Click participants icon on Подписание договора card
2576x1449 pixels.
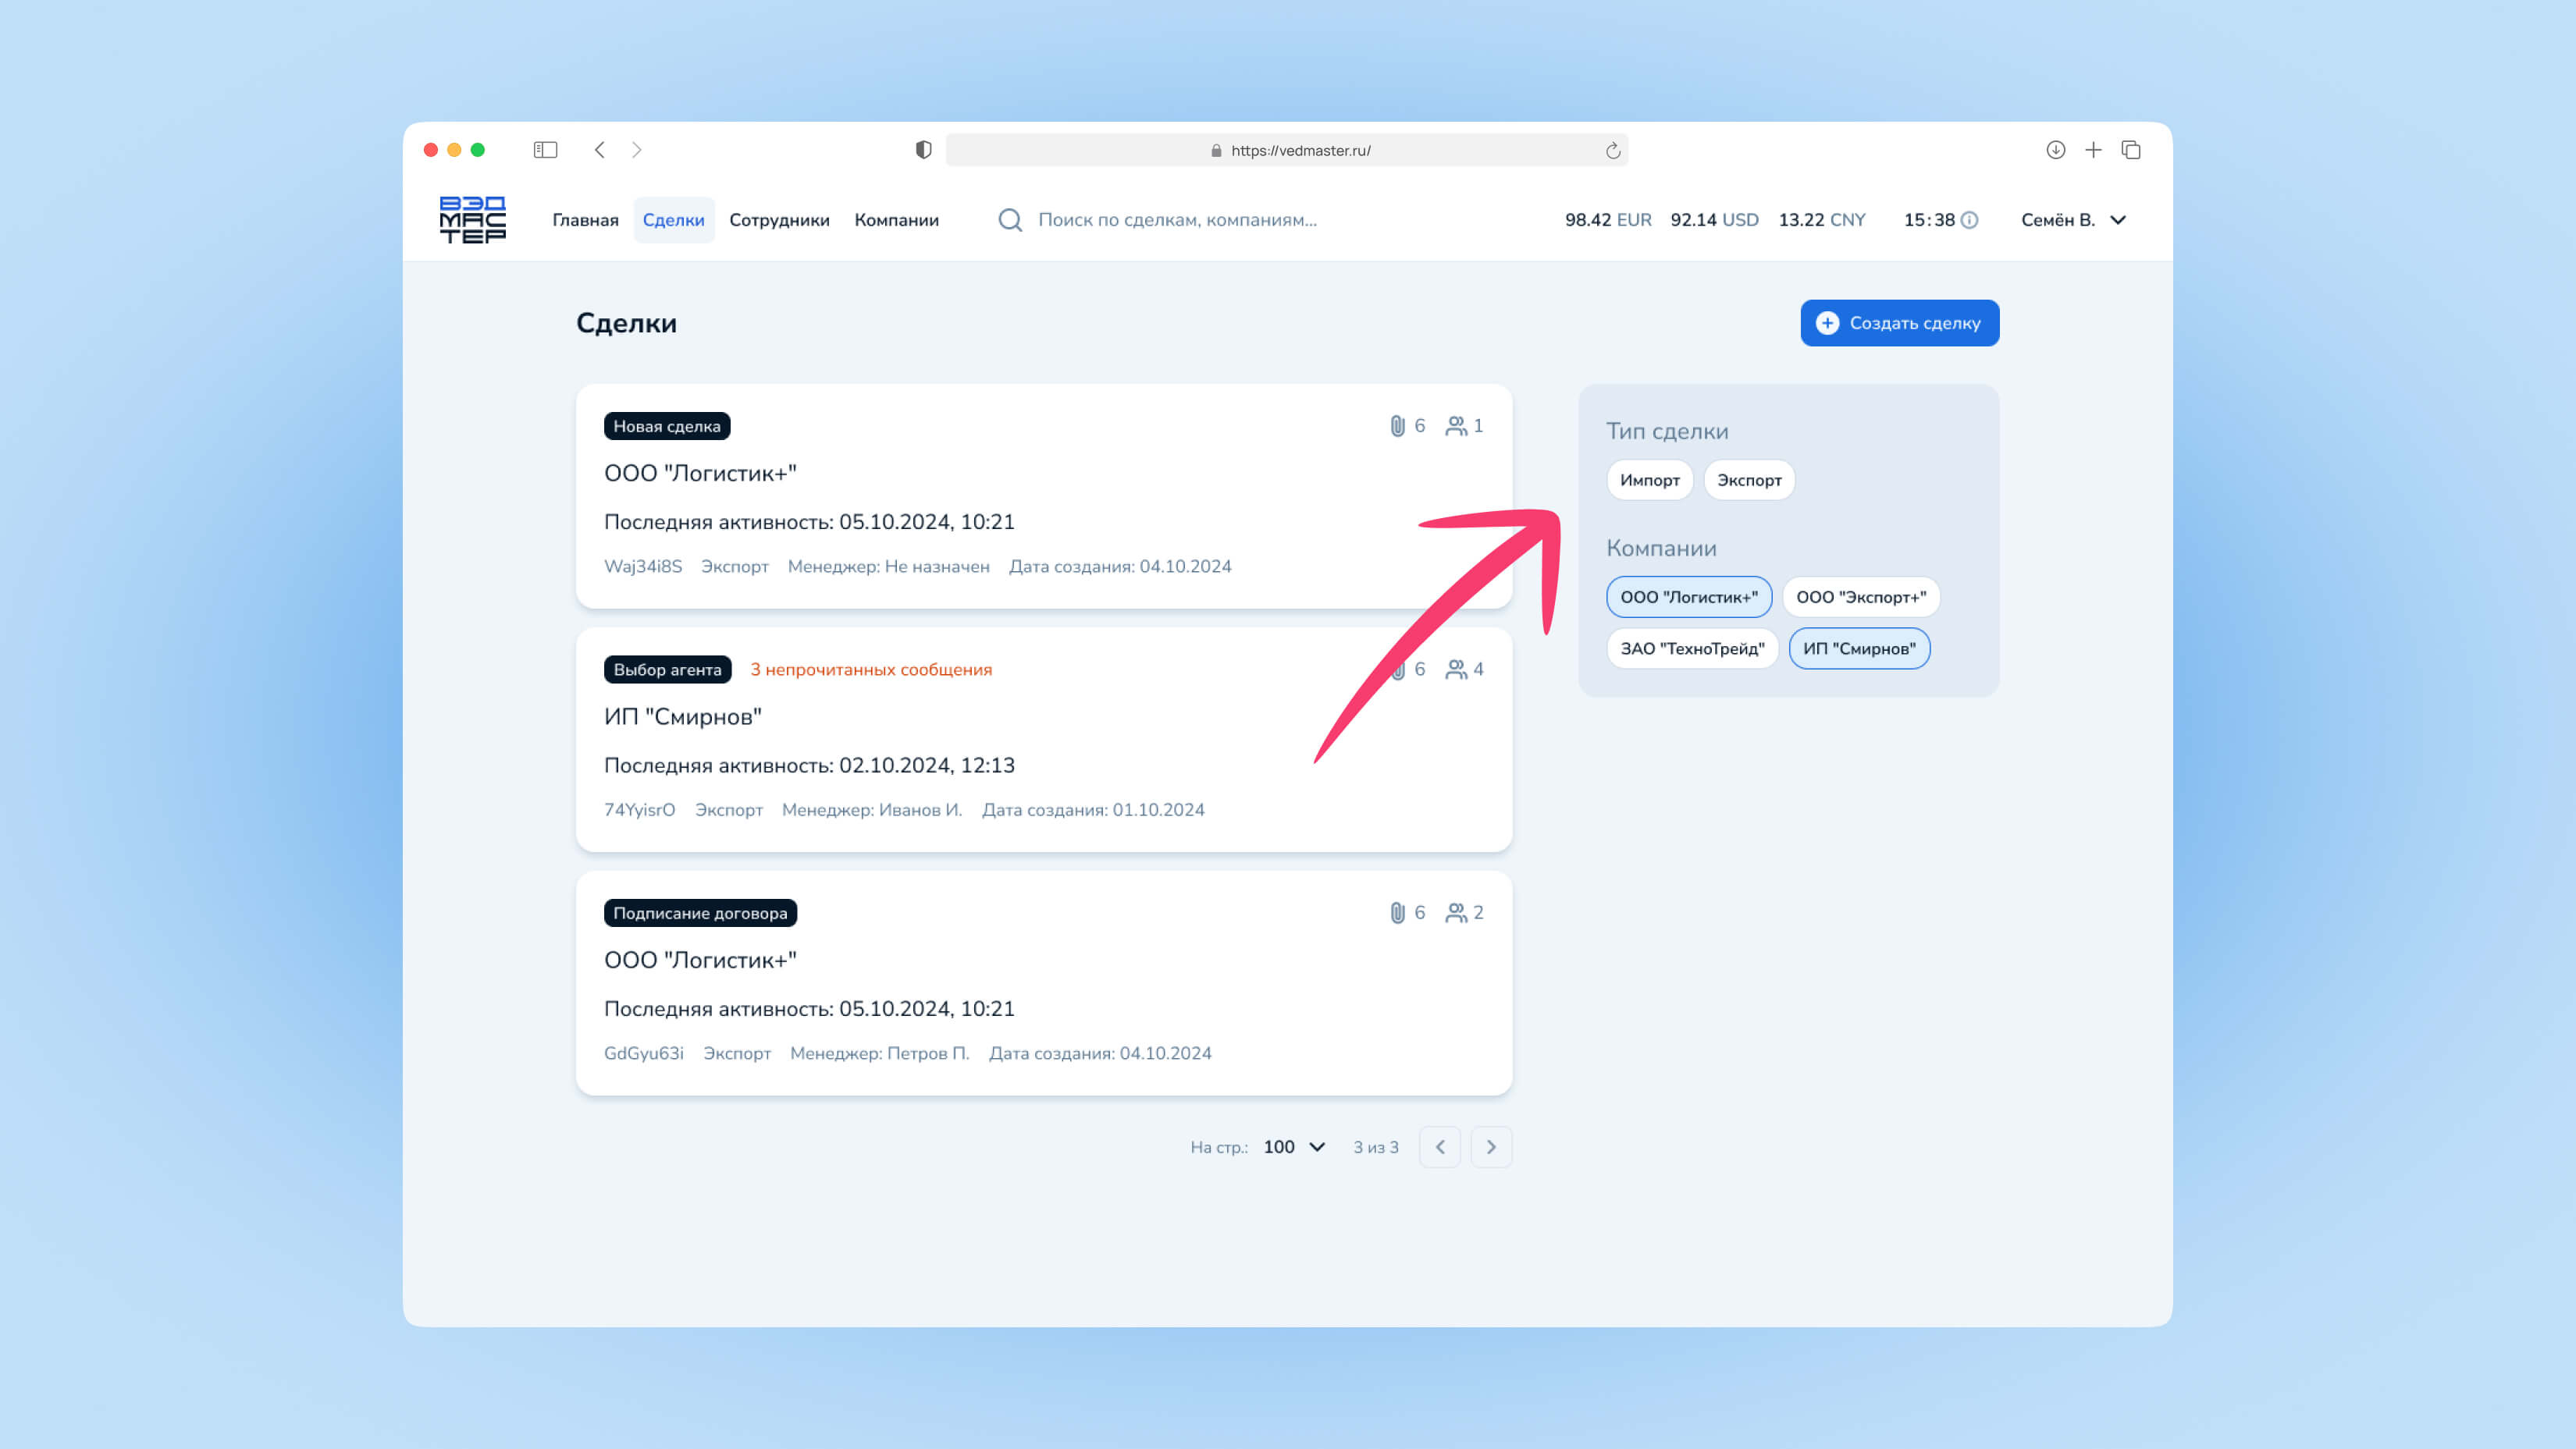click(x=1456, y=912)
